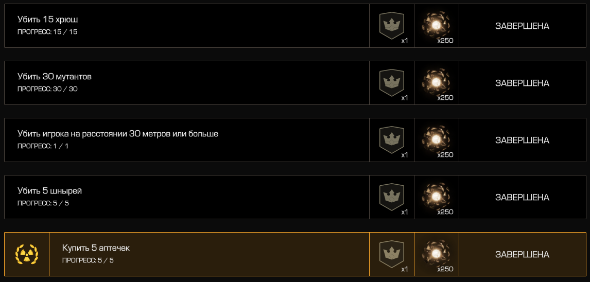590x282 pixels.
Task: Click crown badge in "Убить 30 мутантов" row
Action: [391, 83]
